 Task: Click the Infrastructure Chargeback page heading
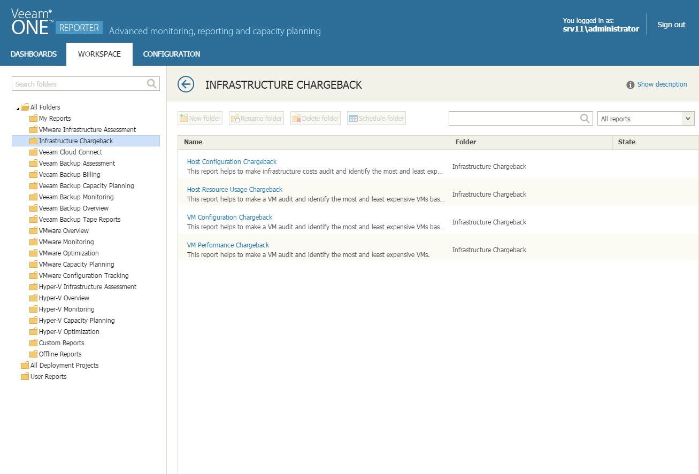click(x=283, y=84)
